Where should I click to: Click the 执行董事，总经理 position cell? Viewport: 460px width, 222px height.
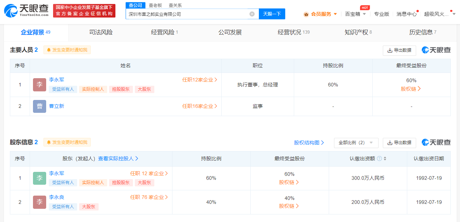tap(258, 85)
